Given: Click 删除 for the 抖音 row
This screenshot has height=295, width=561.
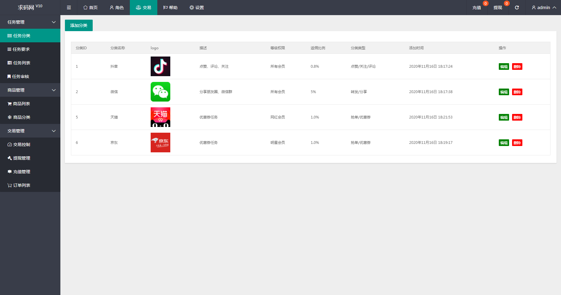Looking at the screenshot, I should (517, 66).
